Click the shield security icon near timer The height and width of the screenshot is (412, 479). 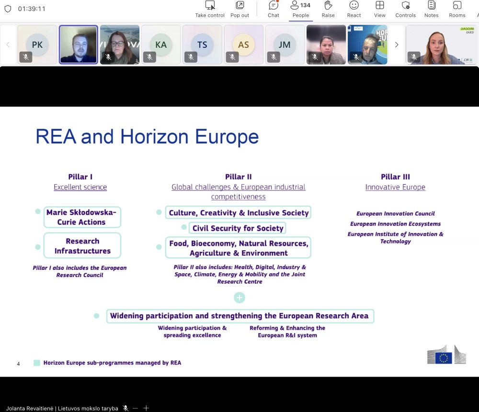(x=8, y=9)
